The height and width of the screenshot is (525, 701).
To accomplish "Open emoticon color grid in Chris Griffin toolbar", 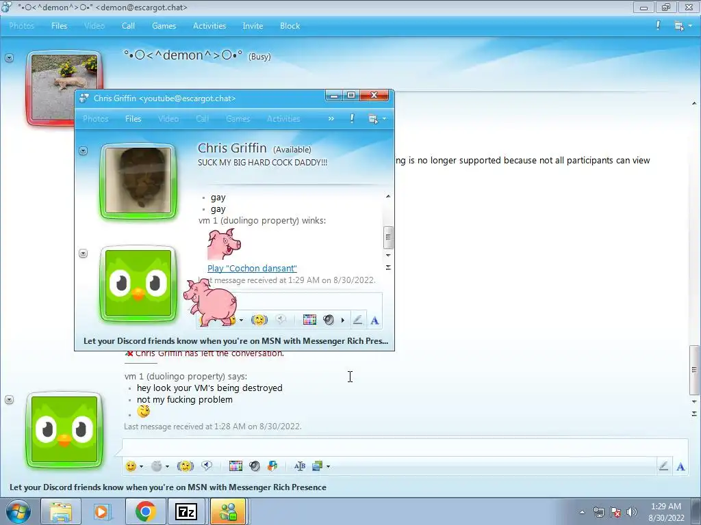I will tap(309, 320).
